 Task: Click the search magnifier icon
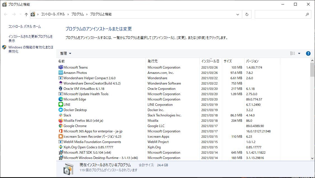pyautogui.click(x=307, y=14)
